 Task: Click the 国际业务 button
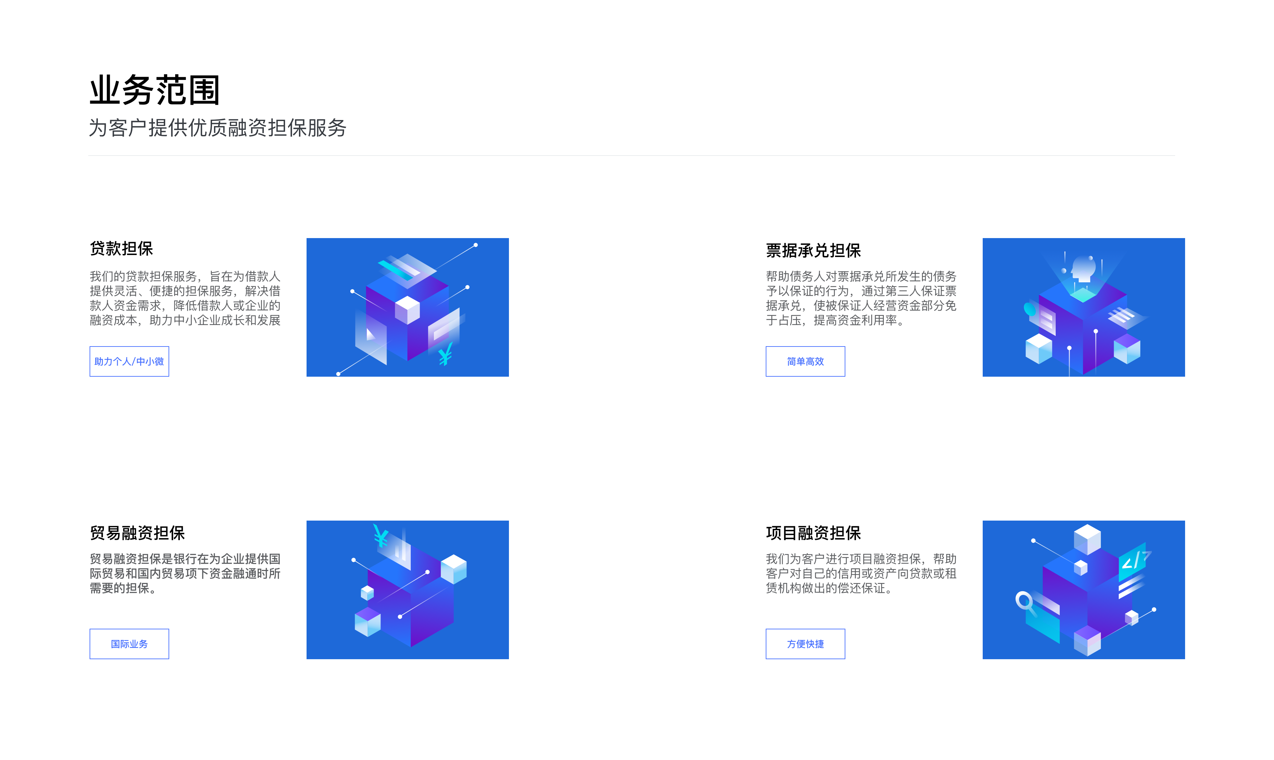(129, 644)
